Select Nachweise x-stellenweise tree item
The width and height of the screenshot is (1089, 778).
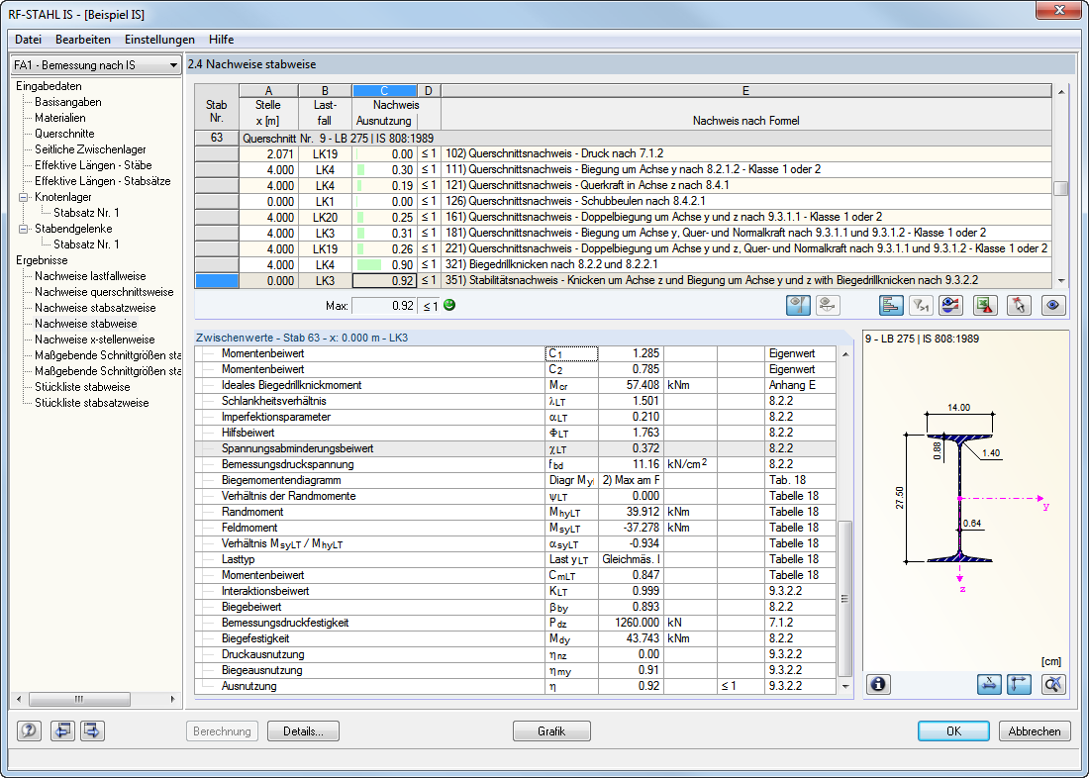tap(94, 340)
